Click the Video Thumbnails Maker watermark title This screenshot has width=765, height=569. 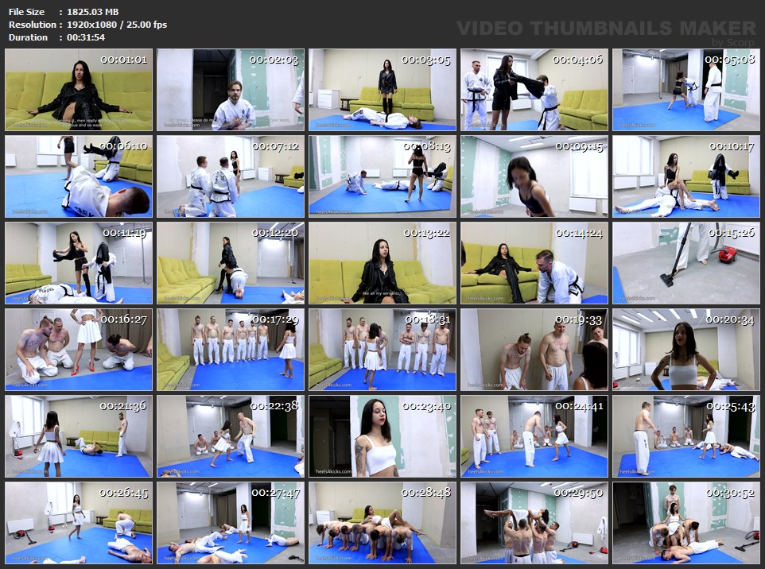tap(607, 28)
